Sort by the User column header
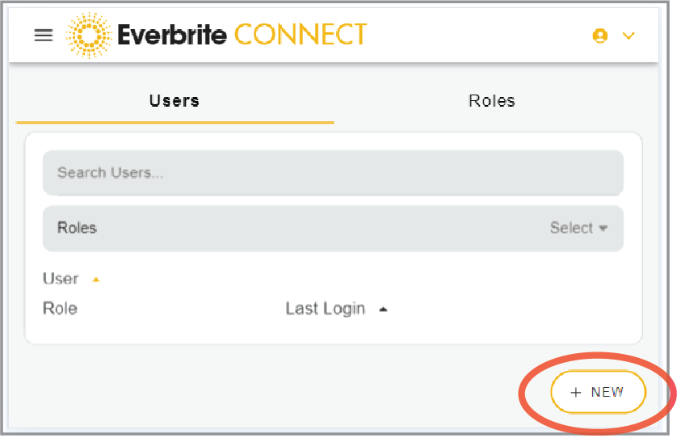This screenshot has height=438, width=677. (x=61, y=279)
